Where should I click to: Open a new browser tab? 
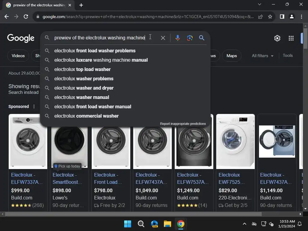click(81, 5)
